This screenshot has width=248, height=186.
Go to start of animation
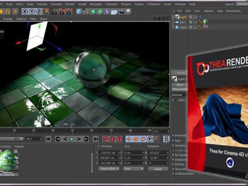48,139
